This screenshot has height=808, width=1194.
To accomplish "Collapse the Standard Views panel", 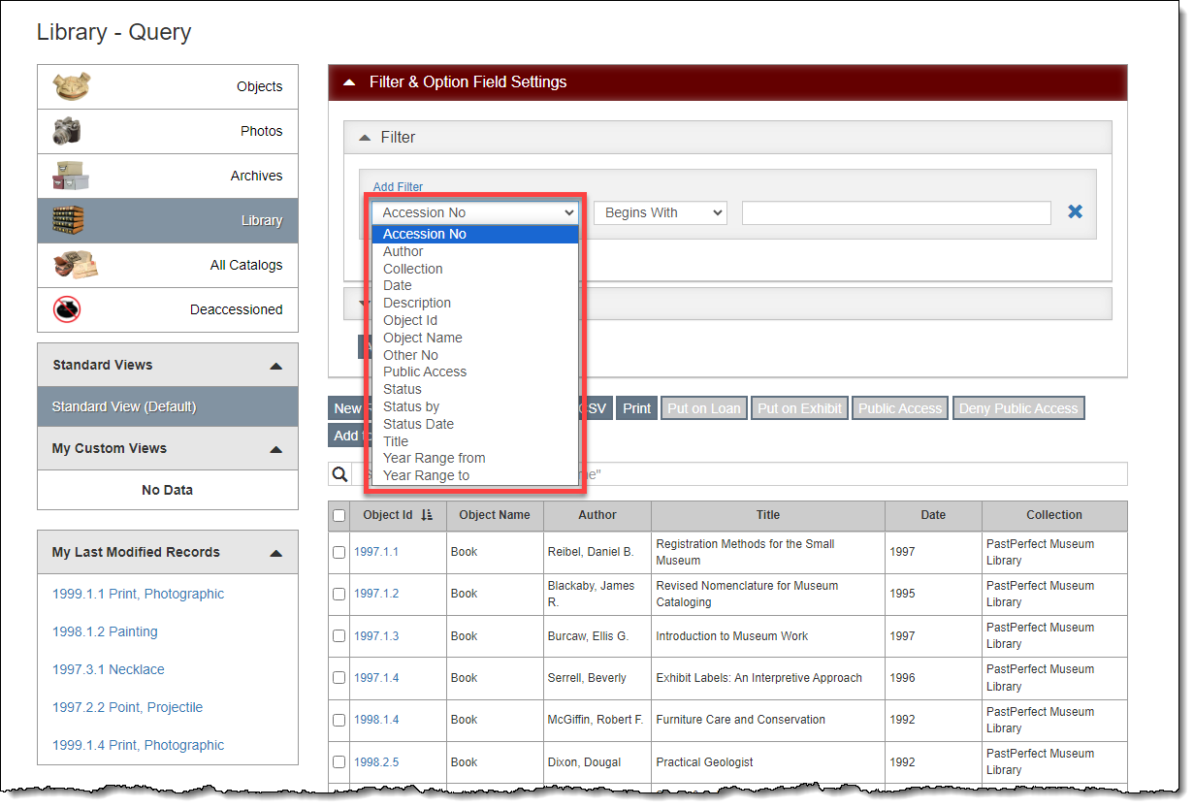I will 275,366.
